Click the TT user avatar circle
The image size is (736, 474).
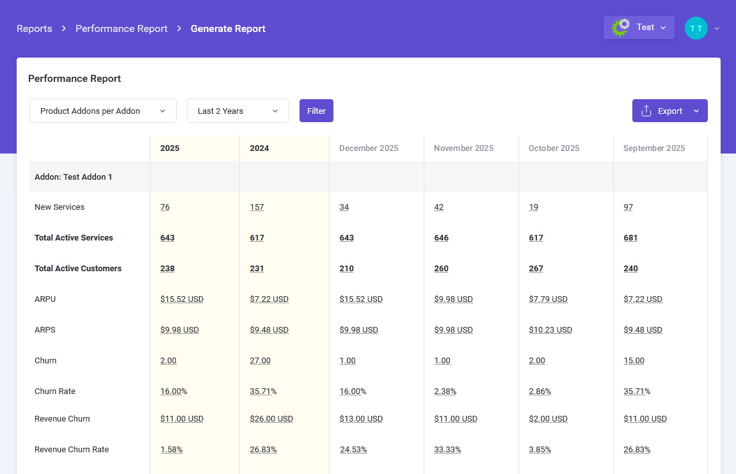[696, 28]
